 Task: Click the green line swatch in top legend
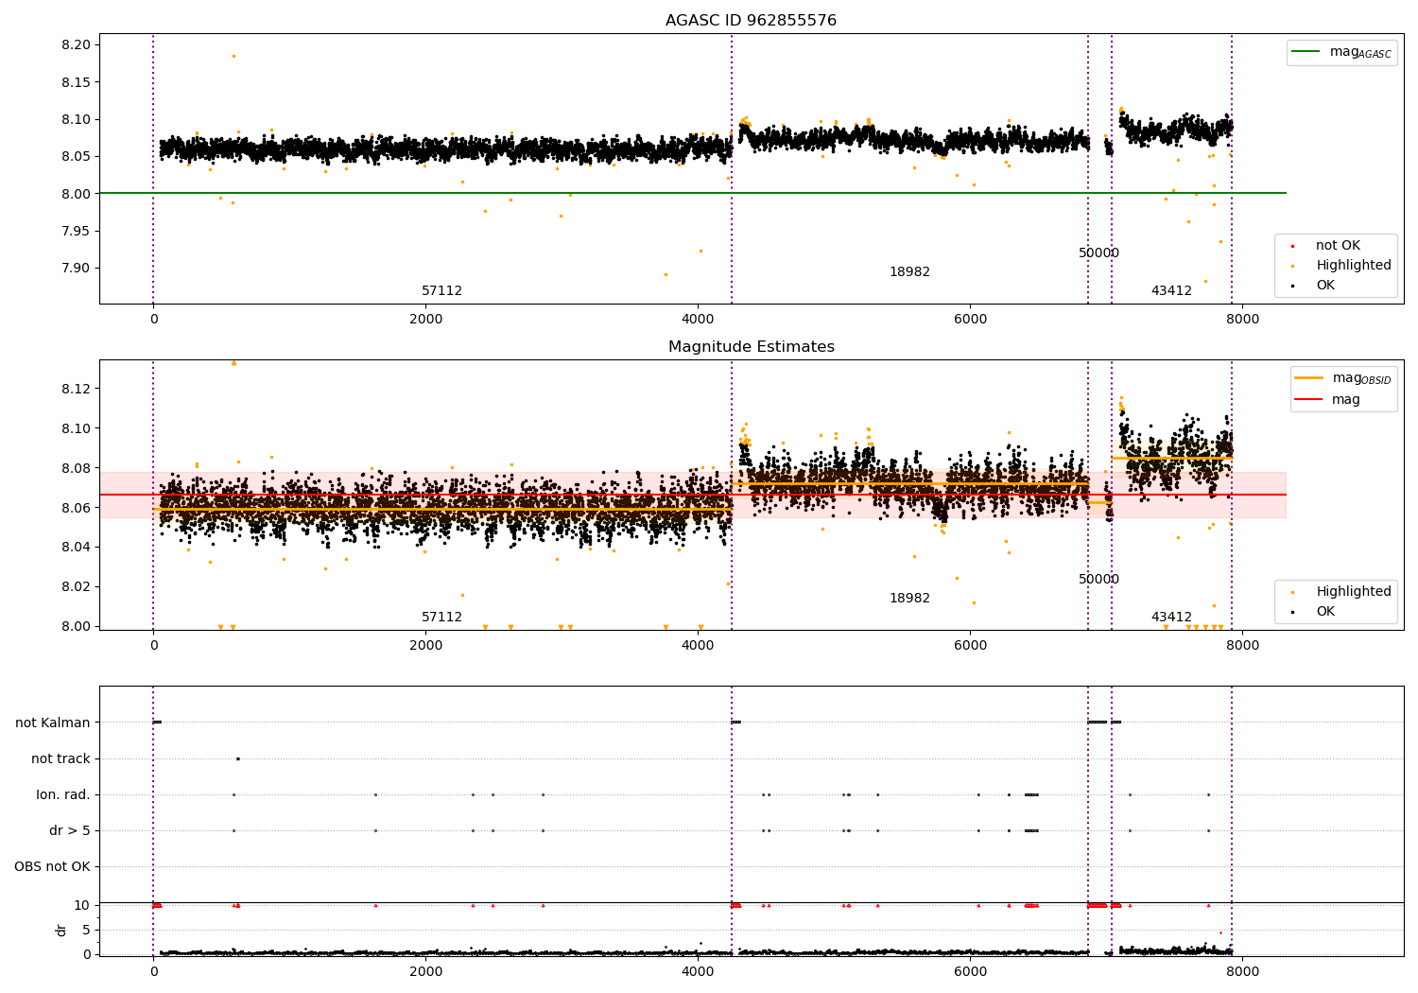click(x=1306, y=52)
